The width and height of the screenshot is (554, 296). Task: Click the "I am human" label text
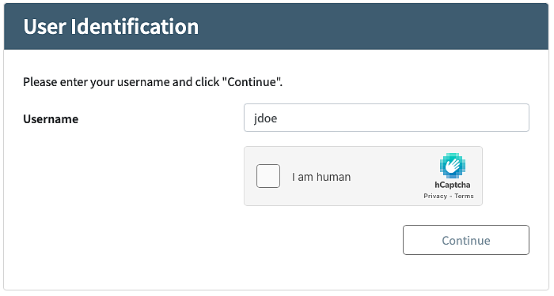[x=321, y=177]
